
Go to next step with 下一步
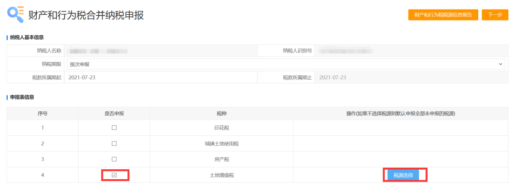(495, 15)
